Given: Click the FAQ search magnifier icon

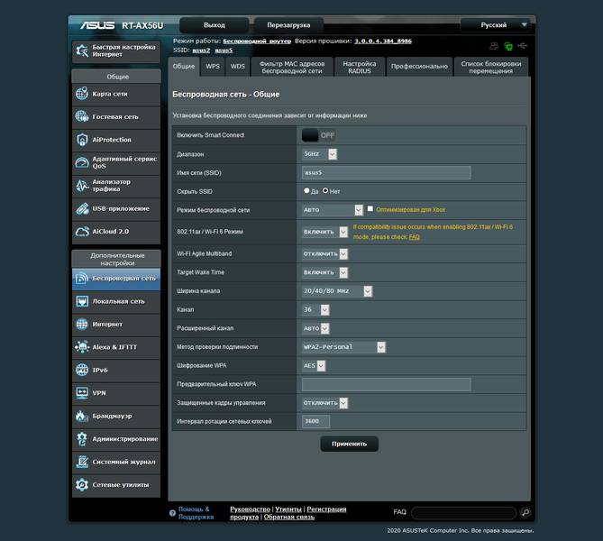Looking at the screenshot, I should click(525, 512).
